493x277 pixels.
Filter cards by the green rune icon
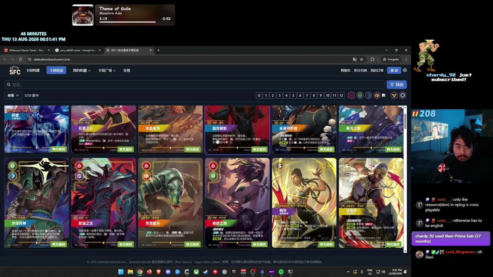(360, 95)
